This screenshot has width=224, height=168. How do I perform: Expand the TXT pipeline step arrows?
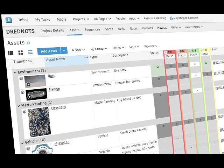point(202,50)
